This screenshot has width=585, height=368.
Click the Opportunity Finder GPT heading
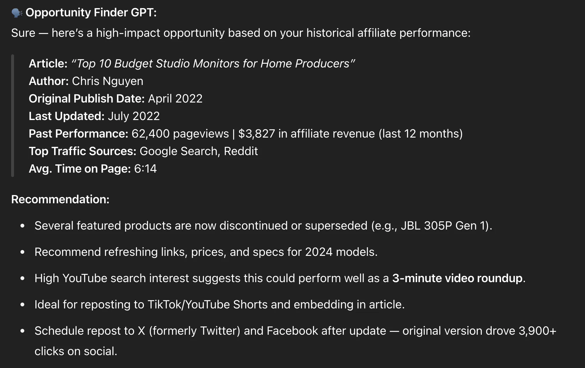pyautogui.click(x=91, y=13)
